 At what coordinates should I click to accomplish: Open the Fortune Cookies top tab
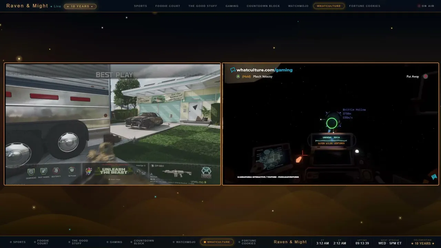tap(365, 6)
